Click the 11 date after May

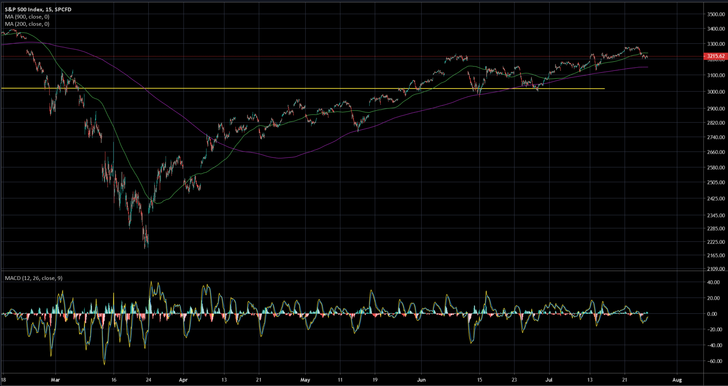[x=340, y=380]
